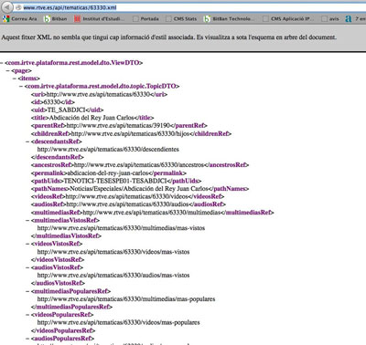Collapse the opening multimediasPopularesRef node
The width and height of the screenshot is (366, 345).
[27, 291]
